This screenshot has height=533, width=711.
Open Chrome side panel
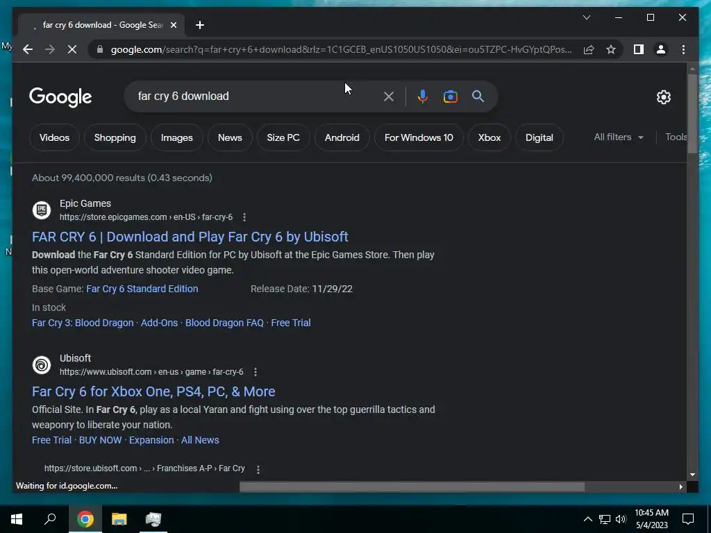pyautogui.click(x=639, y=49)
